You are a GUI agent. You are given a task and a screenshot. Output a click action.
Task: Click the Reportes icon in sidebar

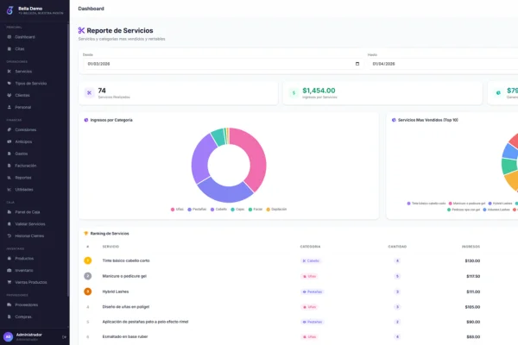[x=9, y=177]
